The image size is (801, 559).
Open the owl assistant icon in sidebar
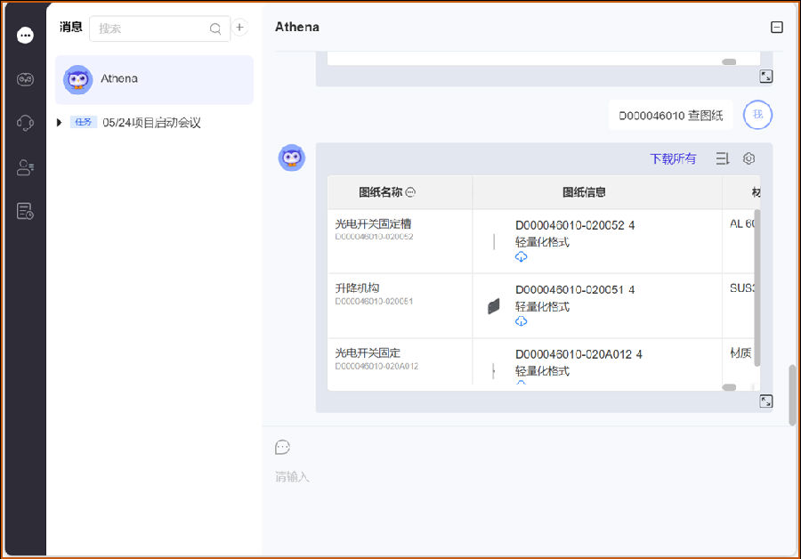coord(25,79)
